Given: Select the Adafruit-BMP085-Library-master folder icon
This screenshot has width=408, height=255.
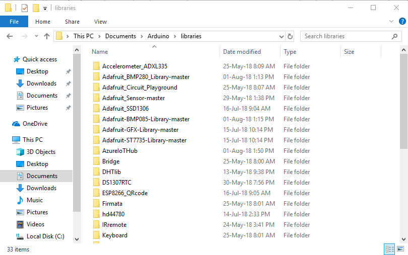Looking at the screenshot, I should pyautogui.click(x=96, y=119).
